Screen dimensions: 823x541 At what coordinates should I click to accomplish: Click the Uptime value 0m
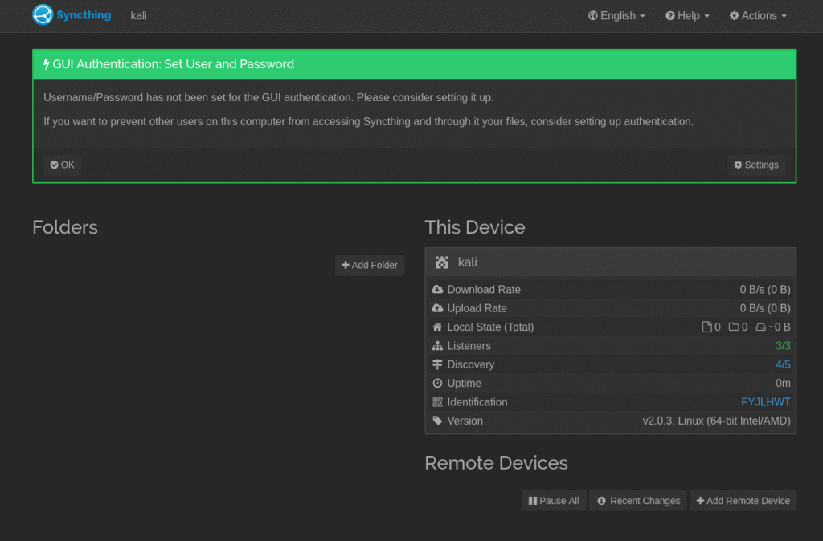click(x=783, y=383)
